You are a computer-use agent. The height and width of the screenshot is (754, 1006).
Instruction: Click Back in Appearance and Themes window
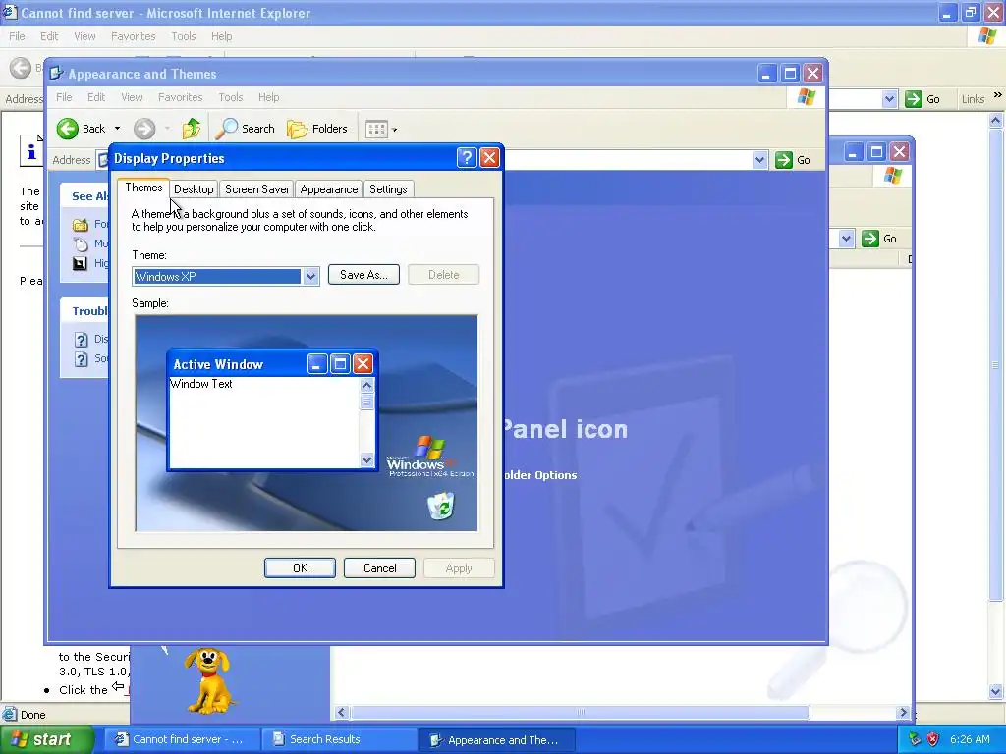pyautogui.click(x=82, y=129)
